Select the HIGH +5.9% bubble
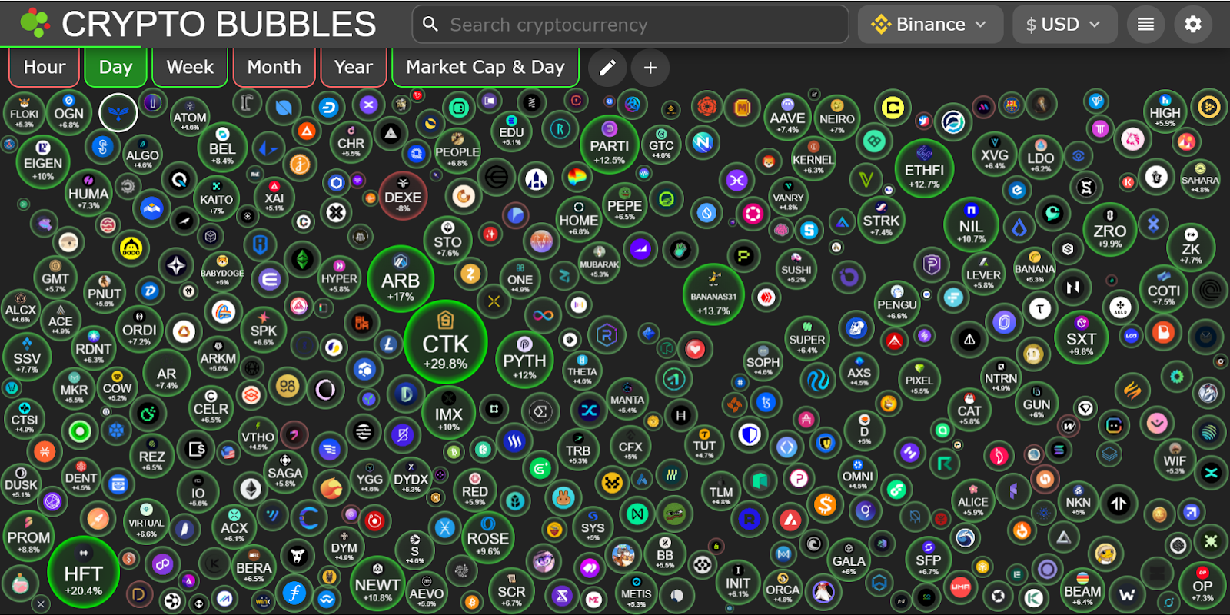This screenshot has height=615, width=1230. pyautogui.click(x=1165, y=112)
